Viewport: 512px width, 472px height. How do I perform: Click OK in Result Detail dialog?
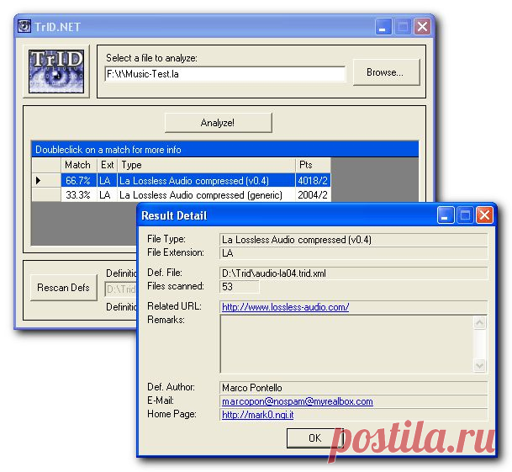click(314, 438)
